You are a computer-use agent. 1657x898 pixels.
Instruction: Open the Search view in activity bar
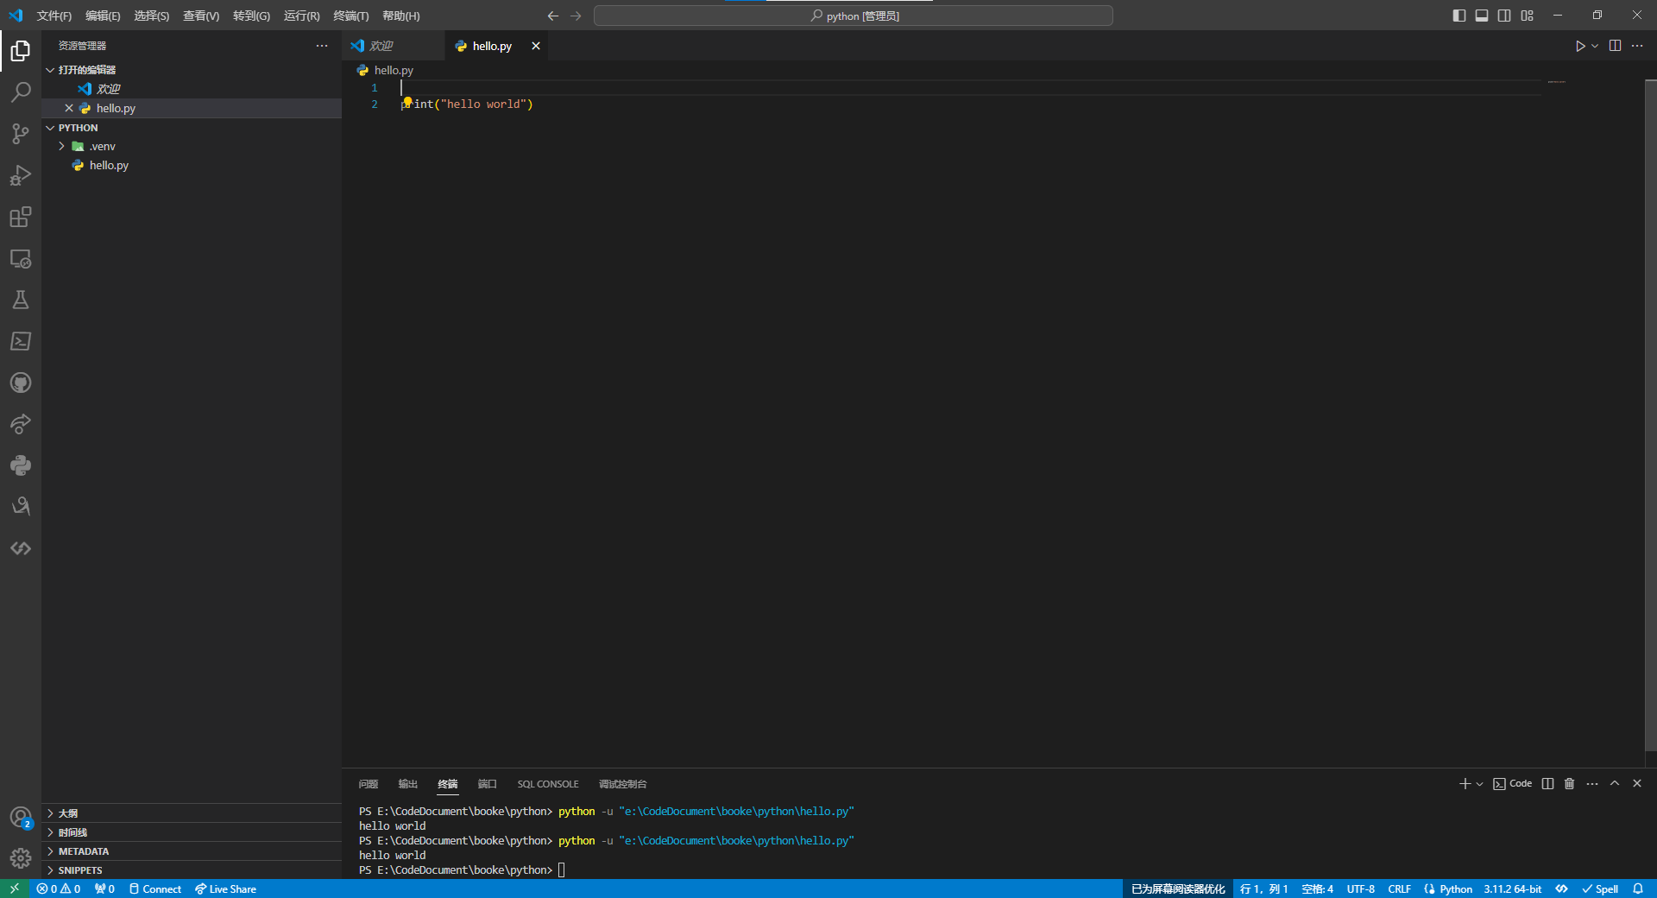tap(21, 92)
